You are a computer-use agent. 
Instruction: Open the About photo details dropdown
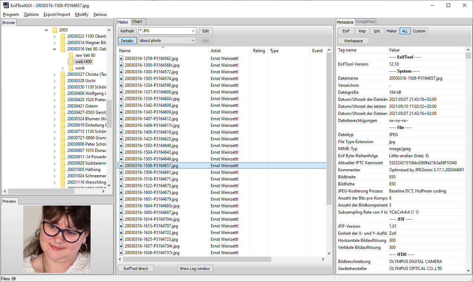[x=192, y=41]
